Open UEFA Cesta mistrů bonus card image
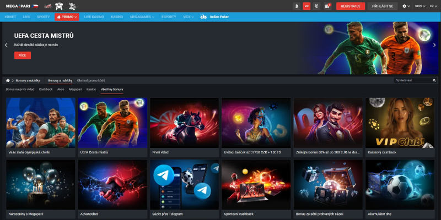 [x=112, y=123]
